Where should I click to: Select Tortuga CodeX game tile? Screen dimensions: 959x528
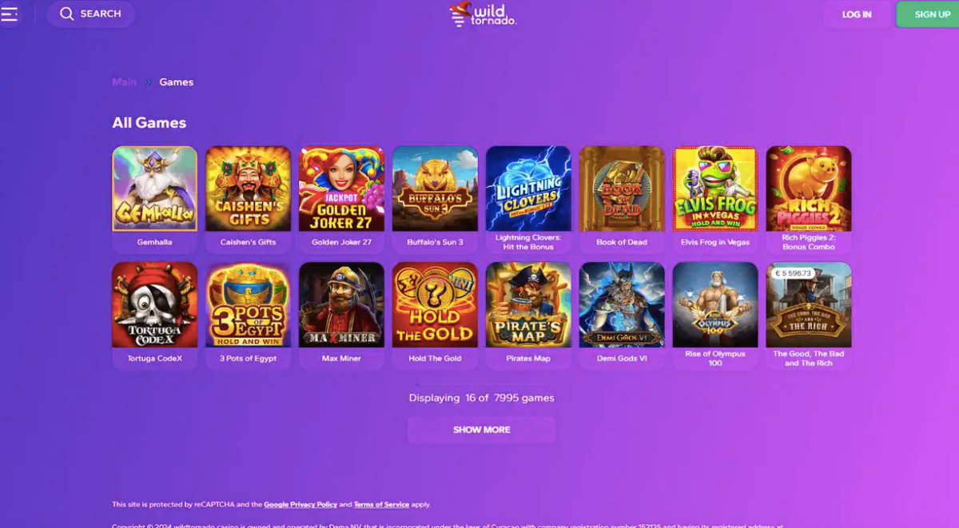click(x=155, y=305)
